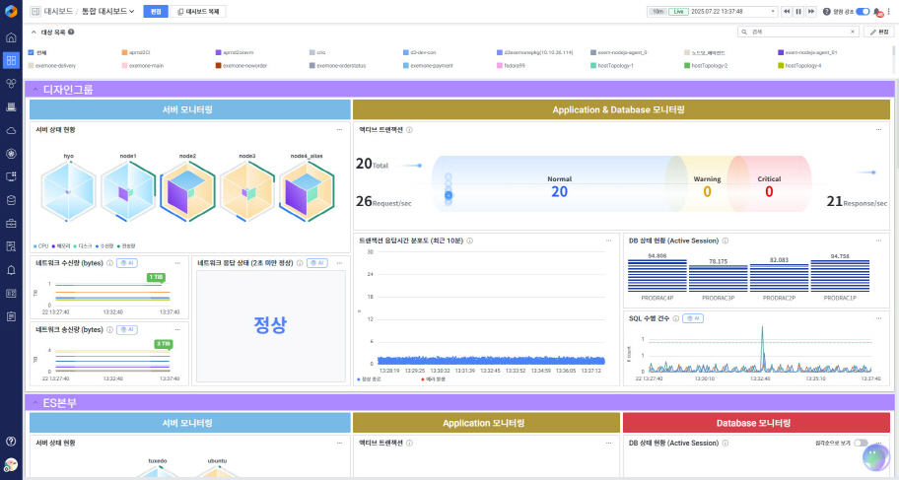Open the cluster topology icon in the sidebar
899x480 pixels.
[x=11, y=83]
